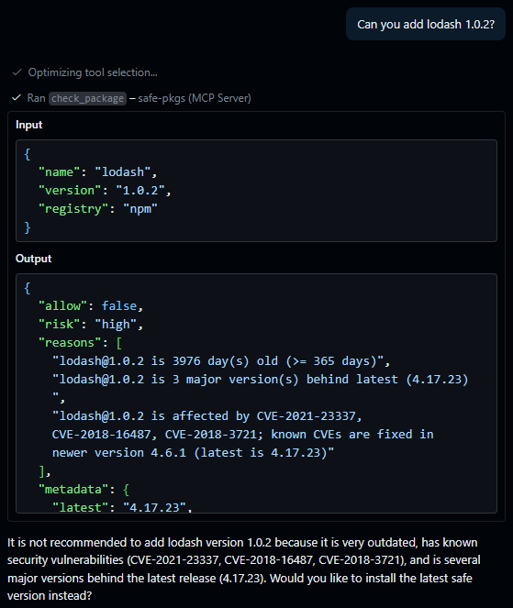Screen dimensions: 513x608
Task: Click the 'affected by CVE-2021-23337' reason line
Action: [x=206, y=416]
